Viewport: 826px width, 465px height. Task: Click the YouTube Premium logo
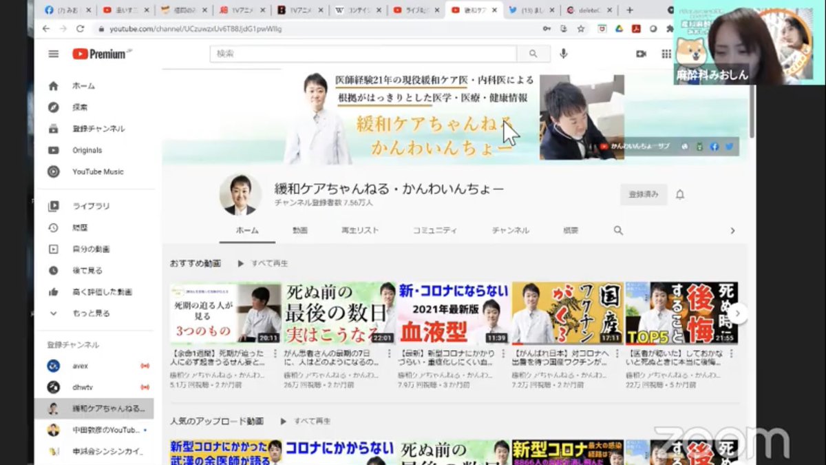click(101, 54)
